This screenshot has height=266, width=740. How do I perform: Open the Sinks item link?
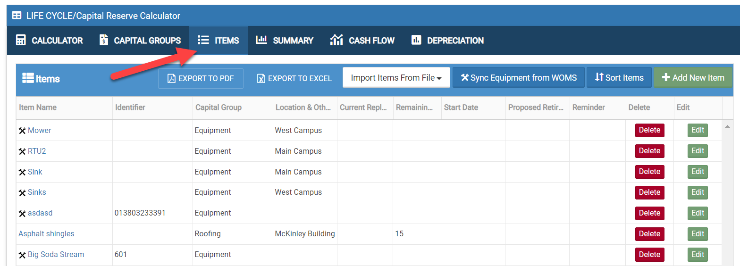pyautogui.click(x=37, y=192)
